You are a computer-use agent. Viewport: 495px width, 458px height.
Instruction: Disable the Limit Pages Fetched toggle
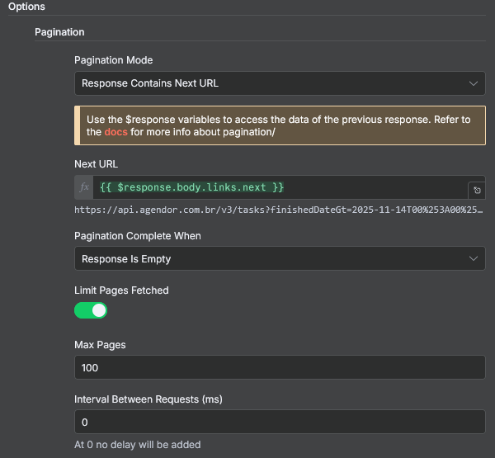click(91, 310)
